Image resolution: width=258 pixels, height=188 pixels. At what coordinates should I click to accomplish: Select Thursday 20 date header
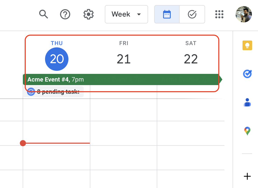click(x=57, y=59)
